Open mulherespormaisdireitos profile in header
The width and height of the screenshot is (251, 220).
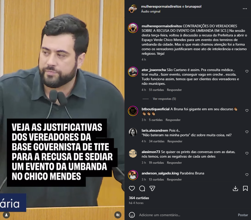tap(161, 6)
